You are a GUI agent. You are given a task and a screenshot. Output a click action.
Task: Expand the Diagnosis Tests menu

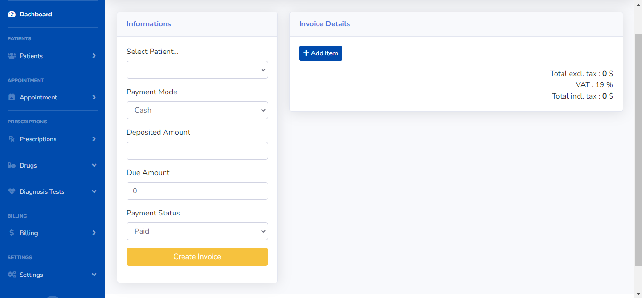pos(94,191)
